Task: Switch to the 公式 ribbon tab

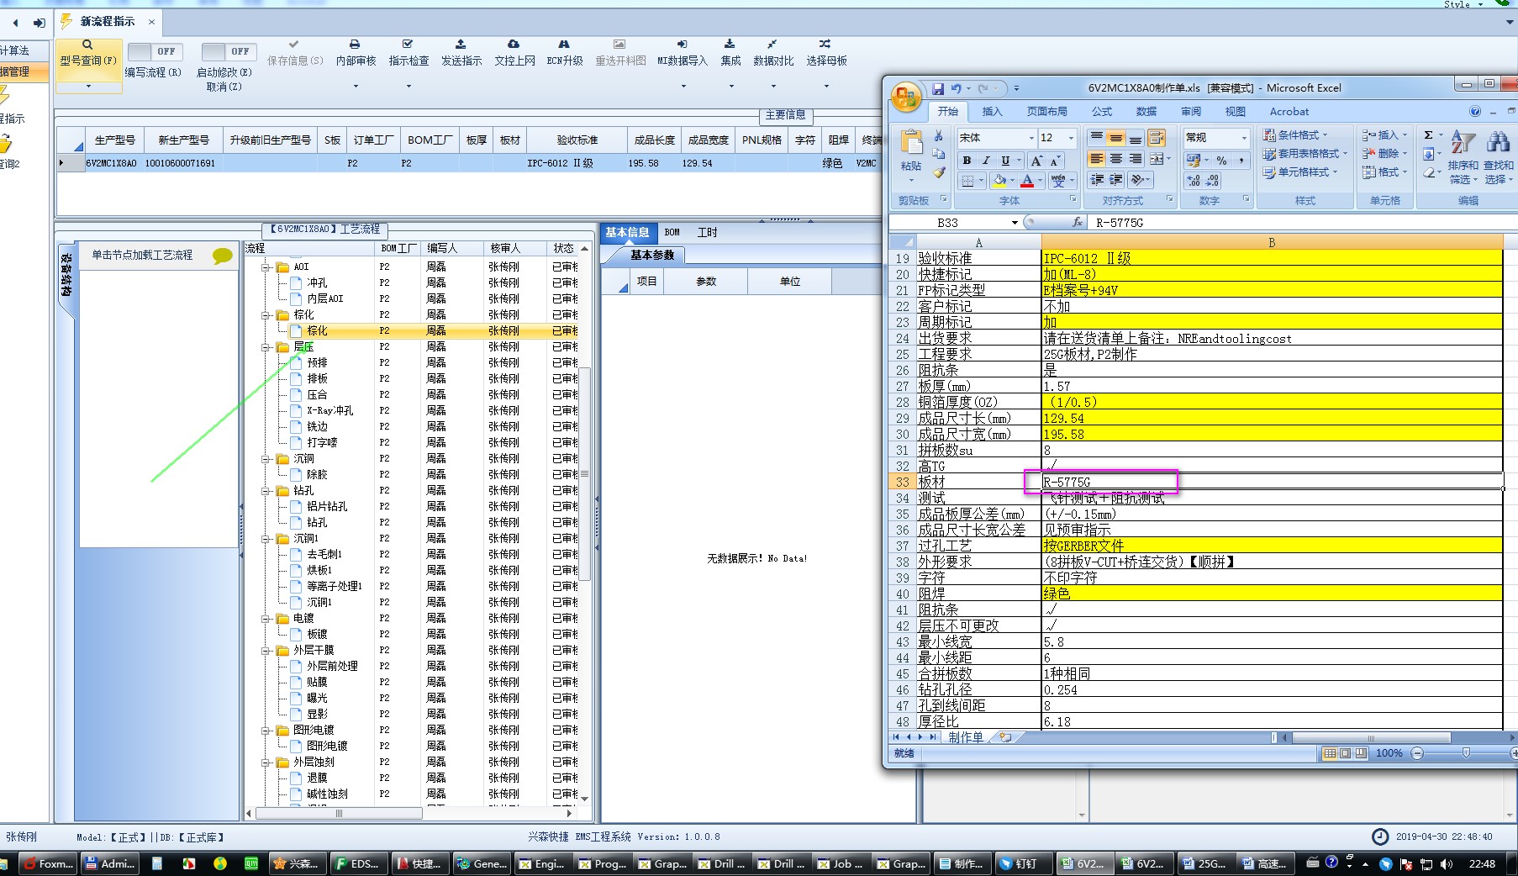Action: pyautogui.click(x=1102, y=112)
